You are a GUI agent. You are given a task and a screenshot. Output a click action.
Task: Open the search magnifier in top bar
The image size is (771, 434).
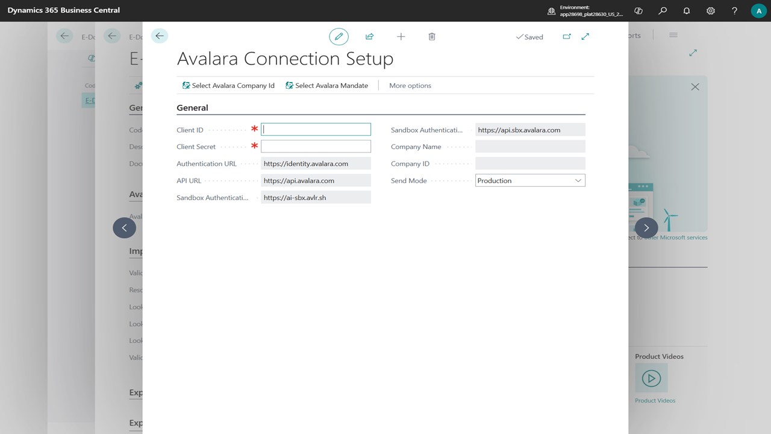[663, 11]
